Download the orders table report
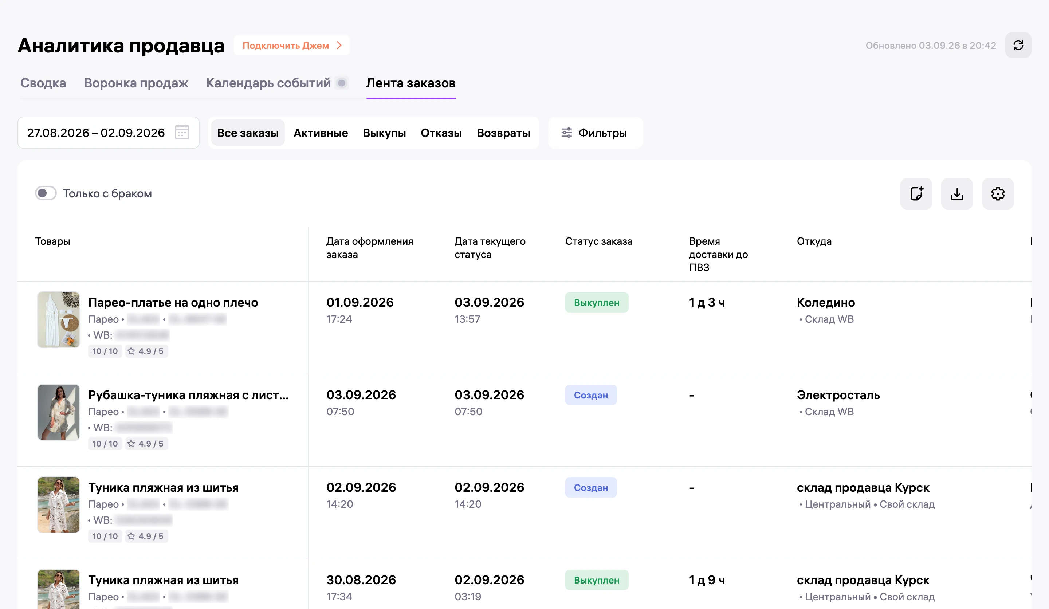The width and height of the screenshot is (1049, 609). pyautogui.click(x=957, y=193)
